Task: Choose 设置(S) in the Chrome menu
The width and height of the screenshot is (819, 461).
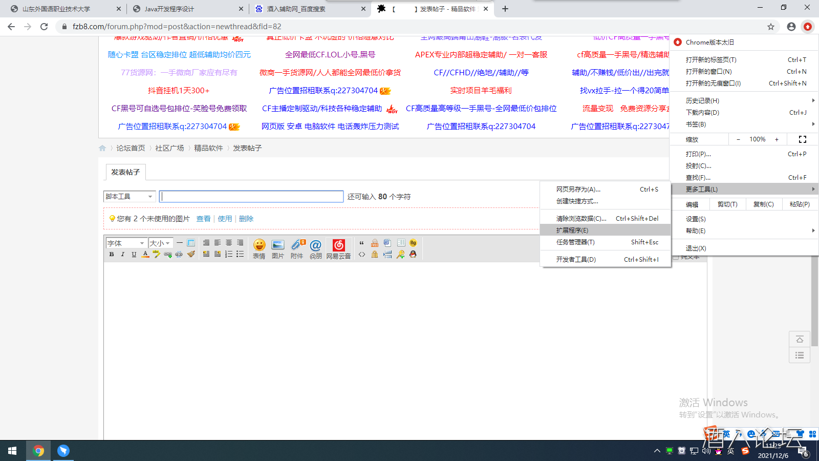Action: pos(696,219)
